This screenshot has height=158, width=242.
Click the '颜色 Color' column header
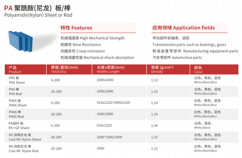click(x=214, y=70)
